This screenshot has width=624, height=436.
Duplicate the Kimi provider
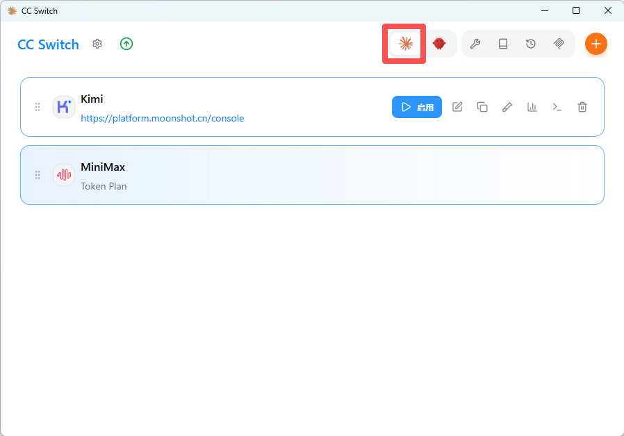pos(482,107)
